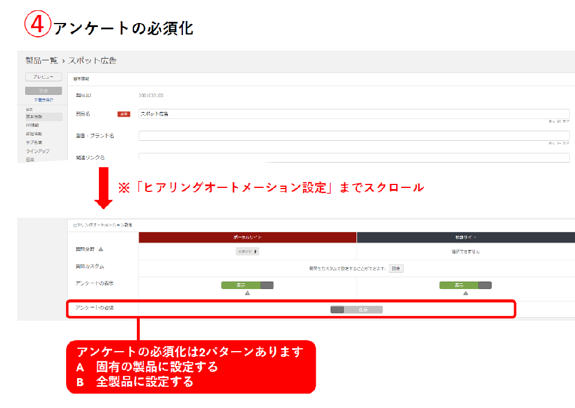The width and height of the screenshot is (575, 408).
Task: Toggle アンケートの表示 switch in right column
Action: pyautogui.click(x=465, y=285)
